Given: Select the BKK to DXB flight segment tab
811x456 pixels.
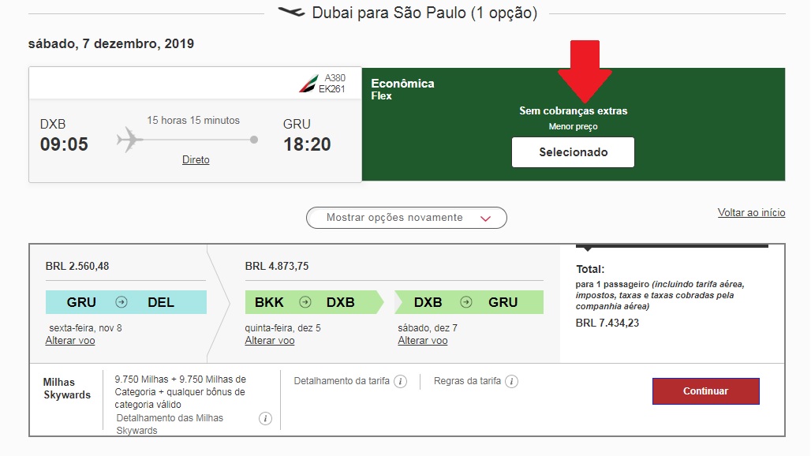Looking at the screenshot, I should coord(314,302).
